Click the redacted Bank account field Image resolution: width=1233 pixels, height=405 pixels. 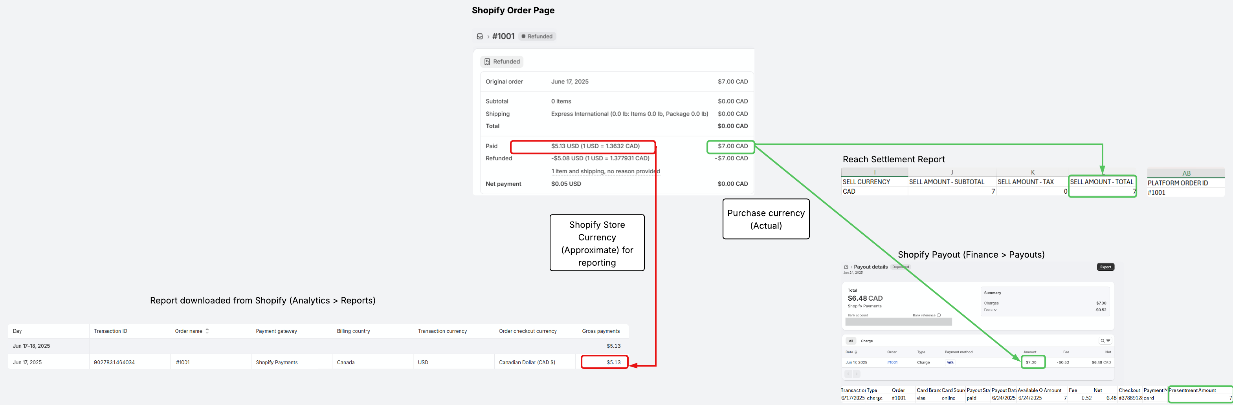coord(899,322)
